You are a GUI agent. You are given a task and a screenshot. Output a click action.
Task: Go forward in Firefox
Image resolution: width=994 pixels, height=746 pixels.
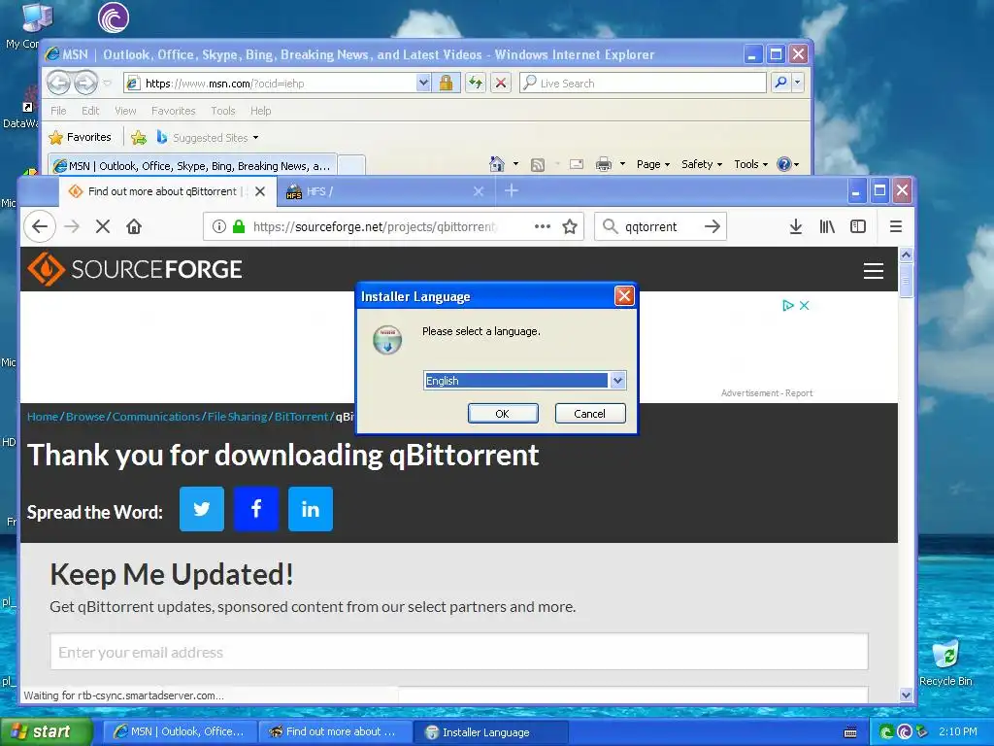72,226
